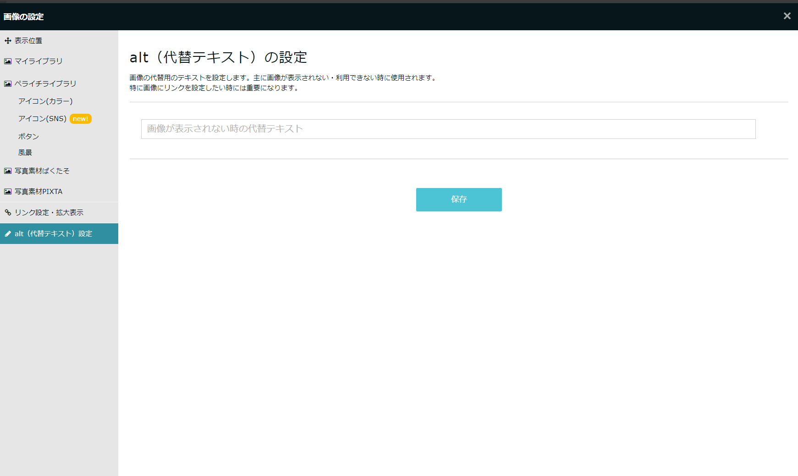
Task: Click the description line starting 画像の代替用のテキスト
Action: click(284, 78)
